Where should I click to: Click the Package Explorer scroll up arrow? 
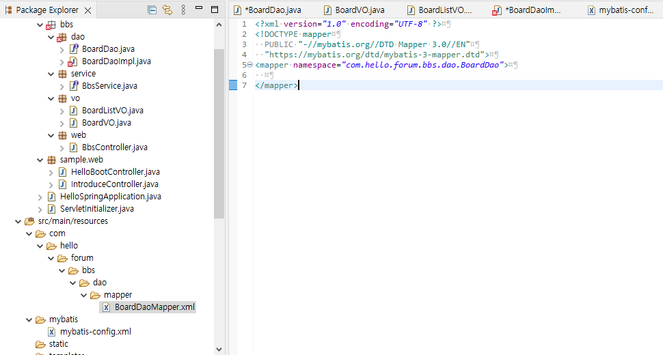(x=219, y=25)
